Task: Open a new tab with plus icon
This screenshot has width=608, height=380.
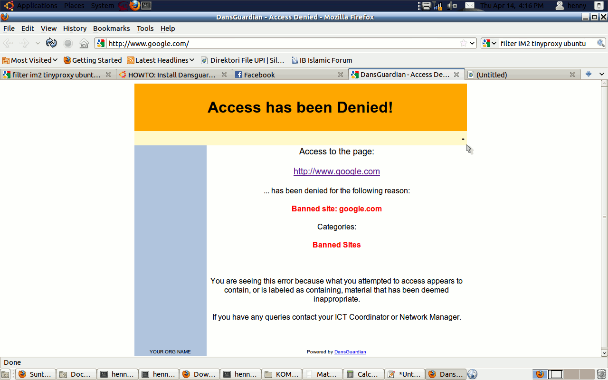Action: [589, 74]
